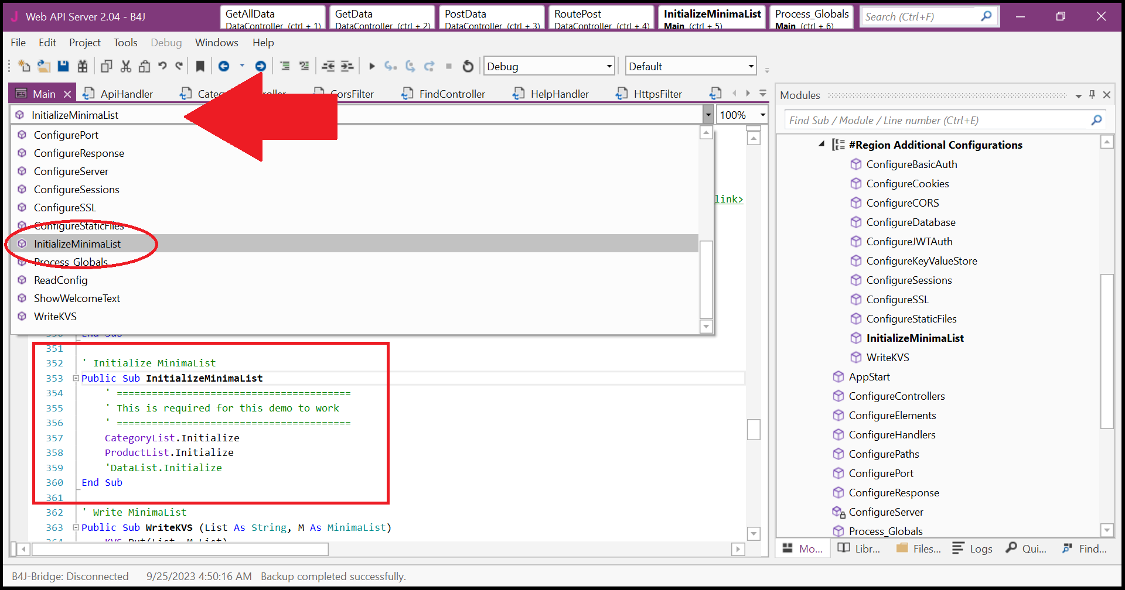The image size is (1125, 590).
Task: Open the toolbar overflow options arrow
Action: click(x=767, y=70)
